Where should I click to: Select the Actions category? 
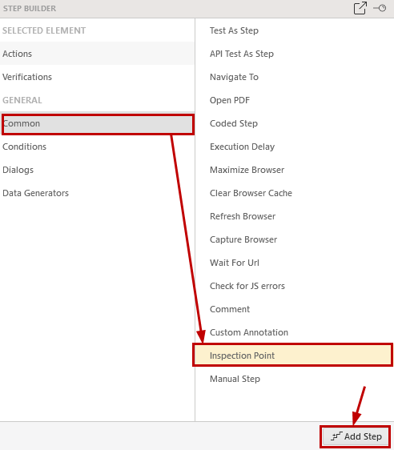point(97,54)
